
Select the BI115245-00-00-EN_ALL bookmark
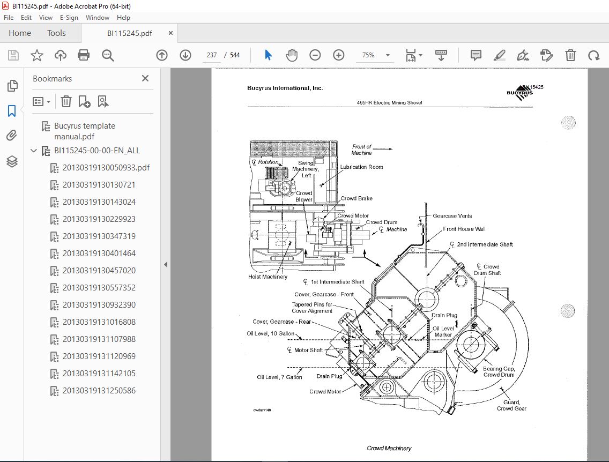tap(96, 151)
